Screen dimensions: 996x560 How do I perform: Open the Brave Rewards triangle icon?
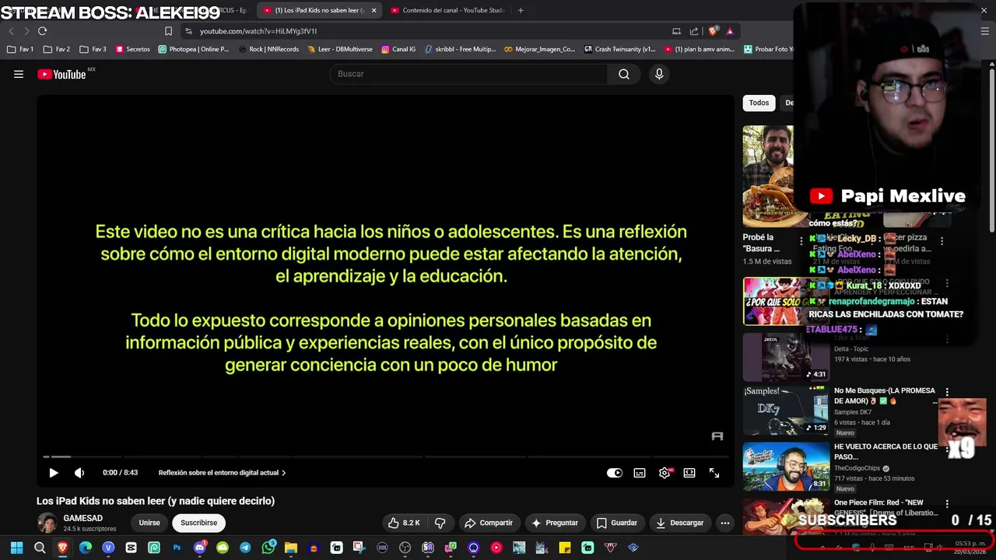730,31
